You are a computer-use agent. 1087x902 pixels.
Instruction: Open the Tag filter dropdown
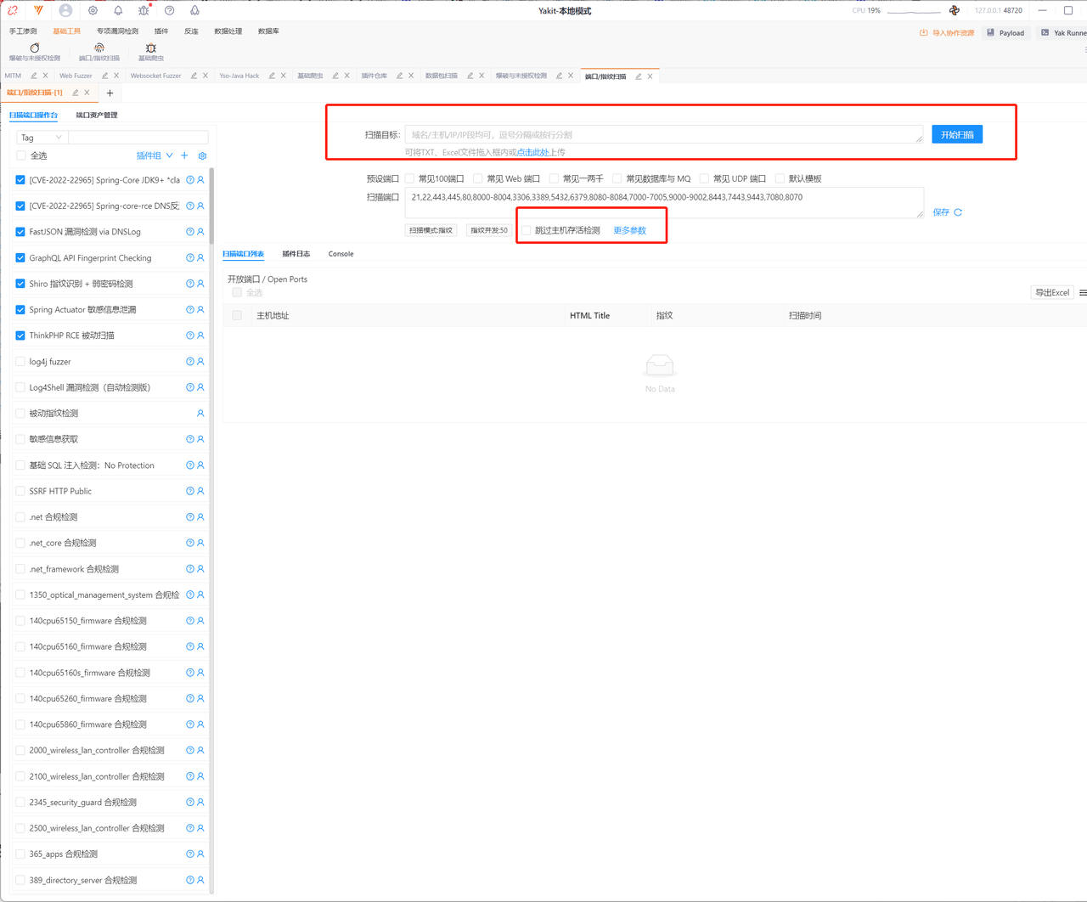click(41, 138)
